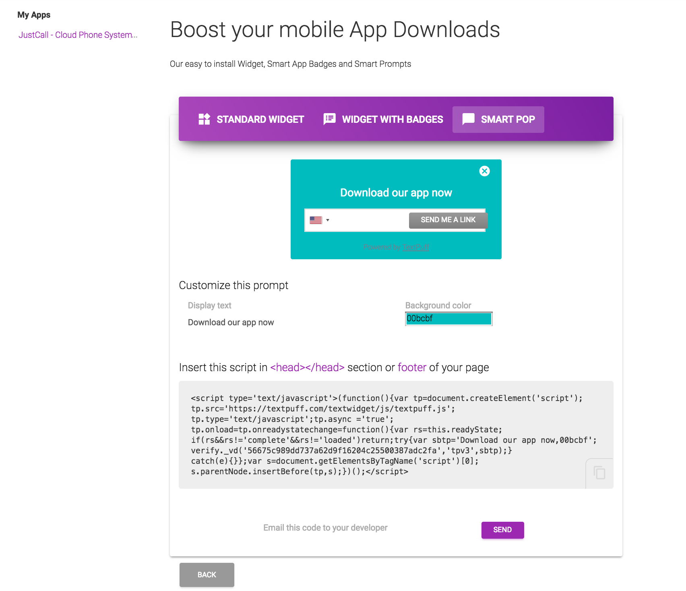Click the purple <head></head> text
The height and width of the screenshot is (591, 686).
pos(307,368)
